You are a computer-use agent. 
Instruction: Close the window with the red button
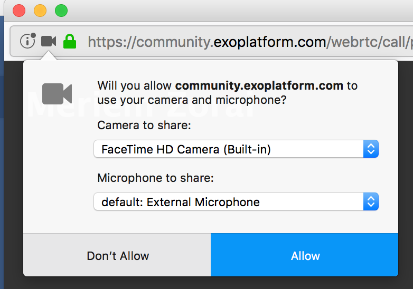pos(19,11)
